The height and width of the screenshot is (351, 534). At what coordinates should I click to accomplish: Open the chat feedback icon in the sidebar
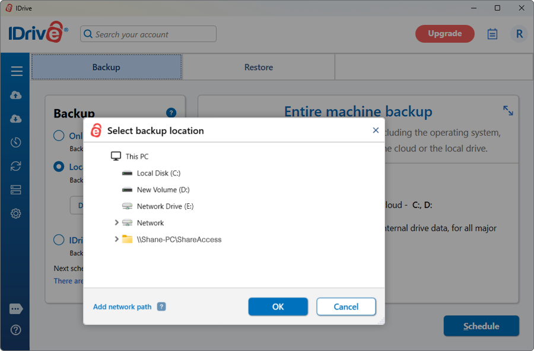coord(16,309)
